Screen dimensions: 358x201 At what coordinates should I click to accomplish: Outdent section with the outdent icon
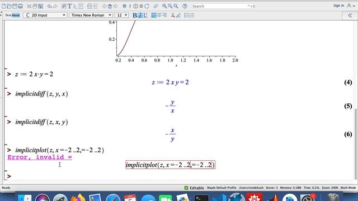(95, 6)
